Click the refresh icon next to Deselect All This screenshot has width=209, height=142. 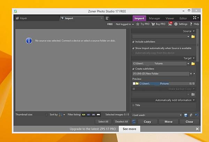[x=134, y=122]
